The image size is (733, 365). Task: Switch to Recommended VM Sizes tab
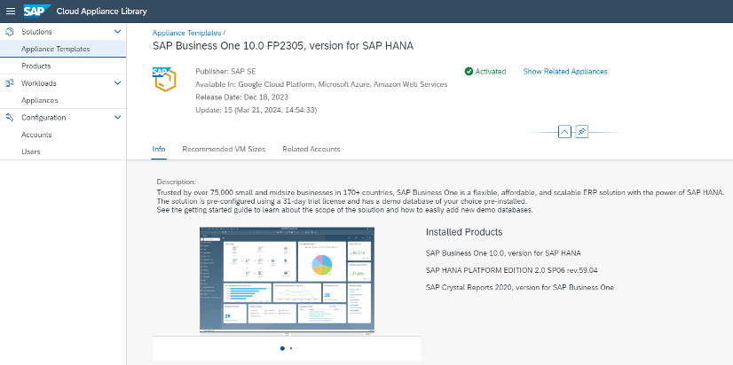coord(224,150)
